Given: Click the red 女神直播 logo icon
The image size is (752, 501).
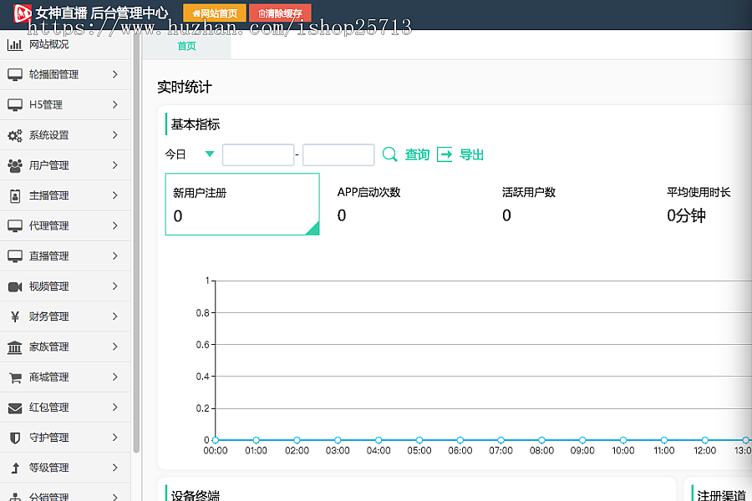Looking at the screenshot, I should pyautogui.click(x=22, y=13).
